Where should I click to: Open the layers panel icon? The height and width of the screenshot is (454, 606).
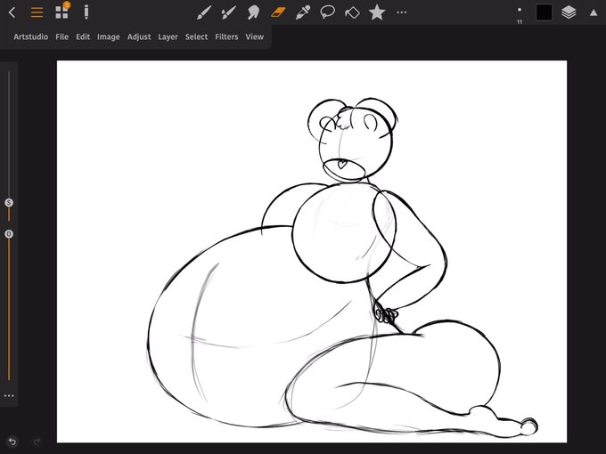tap(569, 12)
